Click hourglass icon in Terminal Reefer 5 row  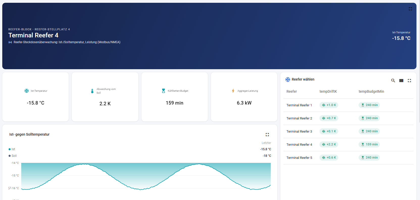[x=363, y=158]
